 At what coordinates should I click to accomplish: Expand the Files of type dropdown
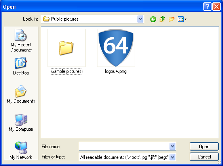pyautogui.click(x=173, y=157)
